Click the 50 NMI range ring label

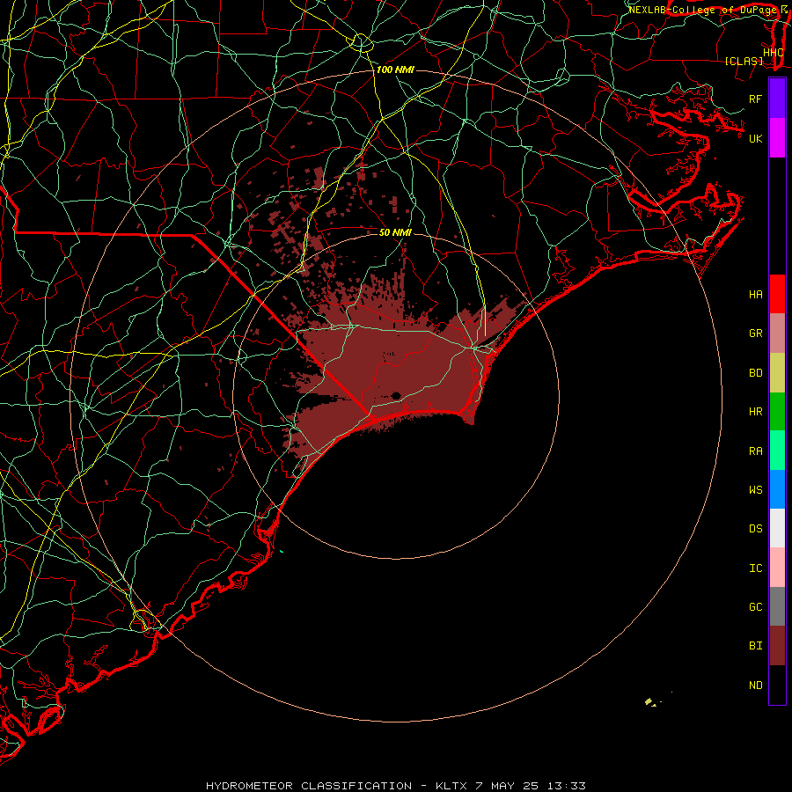[x=395, y=232]
